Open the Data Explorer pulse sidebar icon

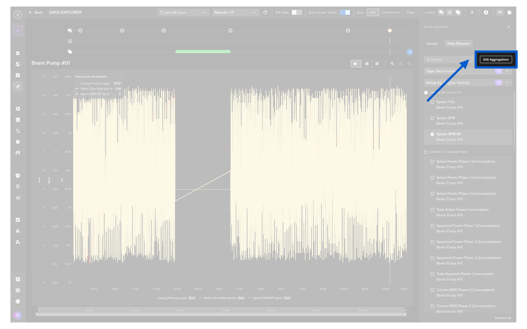pos(18,86)
